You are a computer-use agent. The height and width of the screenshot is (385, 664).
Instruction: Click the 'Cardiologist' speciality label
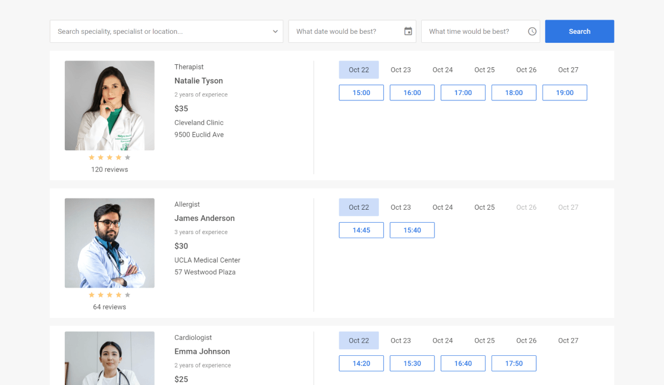193,337
